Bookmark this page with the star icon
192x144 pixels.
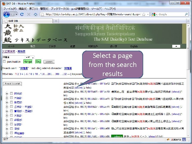144,14
